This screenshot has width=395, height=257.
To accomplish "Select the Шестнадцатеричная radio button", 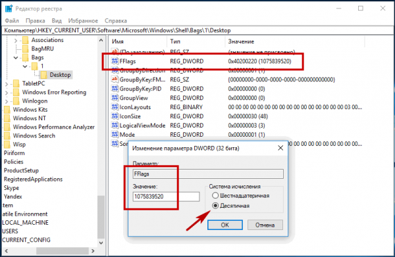I will [215, 195].
